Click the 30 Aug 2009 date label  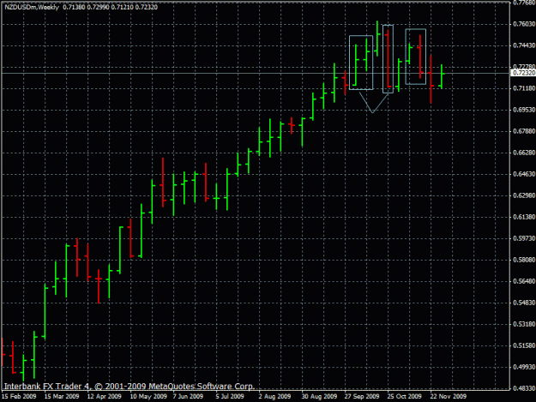[319, 396]
